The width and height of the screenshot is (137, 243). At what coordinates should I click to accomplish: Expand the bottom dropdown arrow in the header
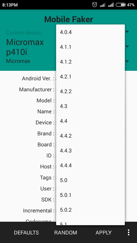pyautogui.click(x=127, y=61)
